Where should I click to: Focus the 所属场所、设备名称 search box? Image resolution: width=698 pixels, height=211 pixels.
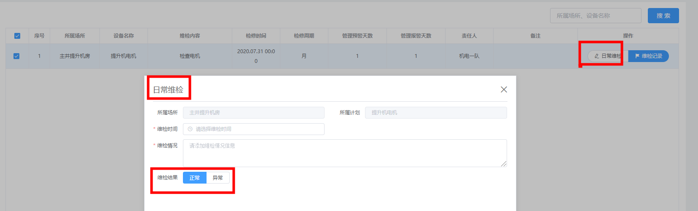(596, 16)
